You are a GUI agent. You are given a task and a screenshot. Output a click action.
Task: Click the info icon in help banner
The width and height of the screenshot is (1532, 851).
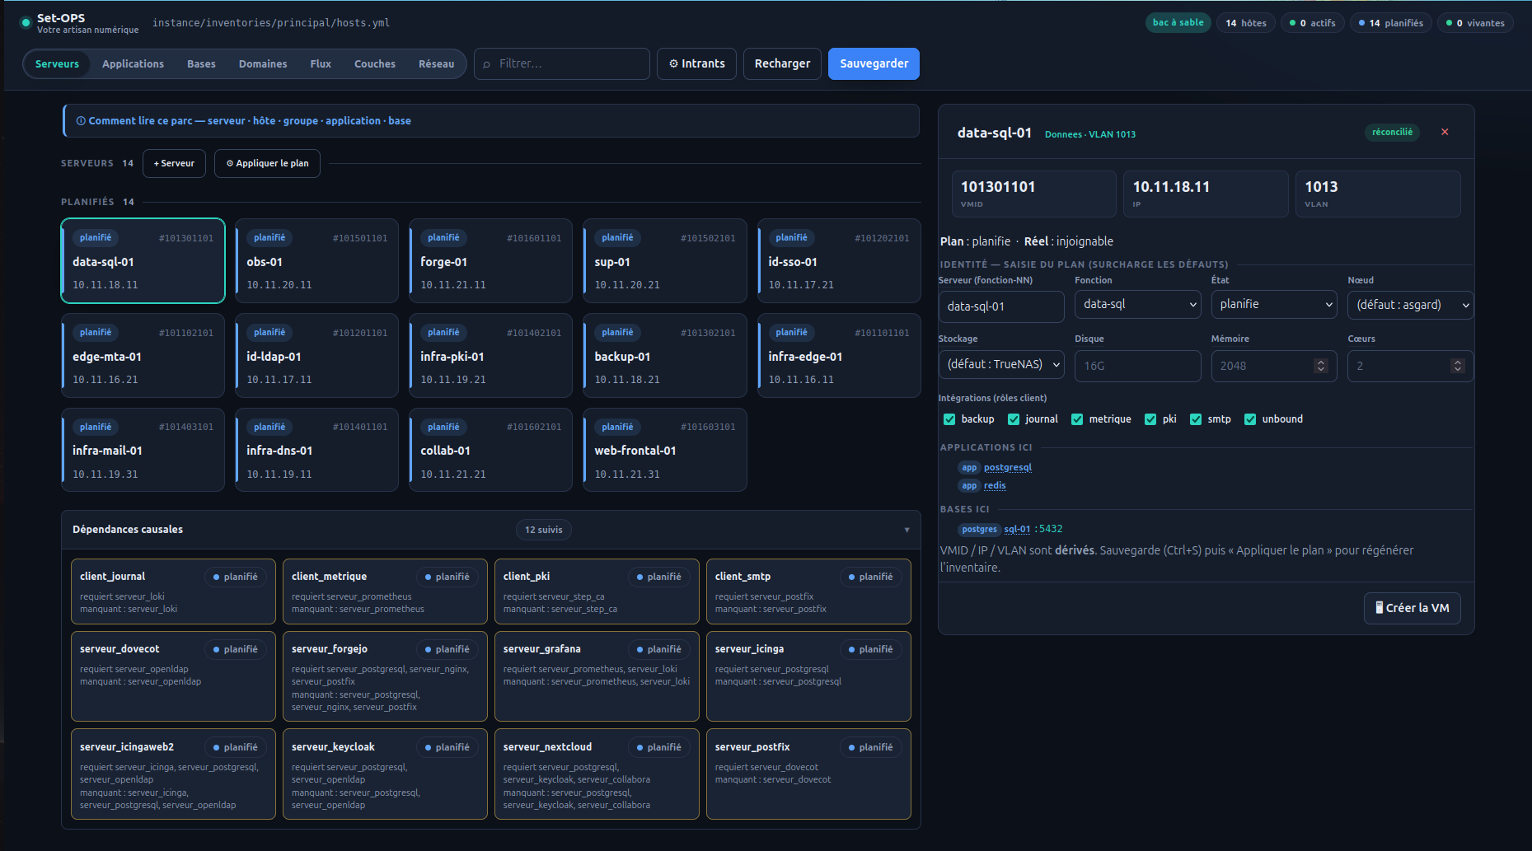(x=81, y=121)
